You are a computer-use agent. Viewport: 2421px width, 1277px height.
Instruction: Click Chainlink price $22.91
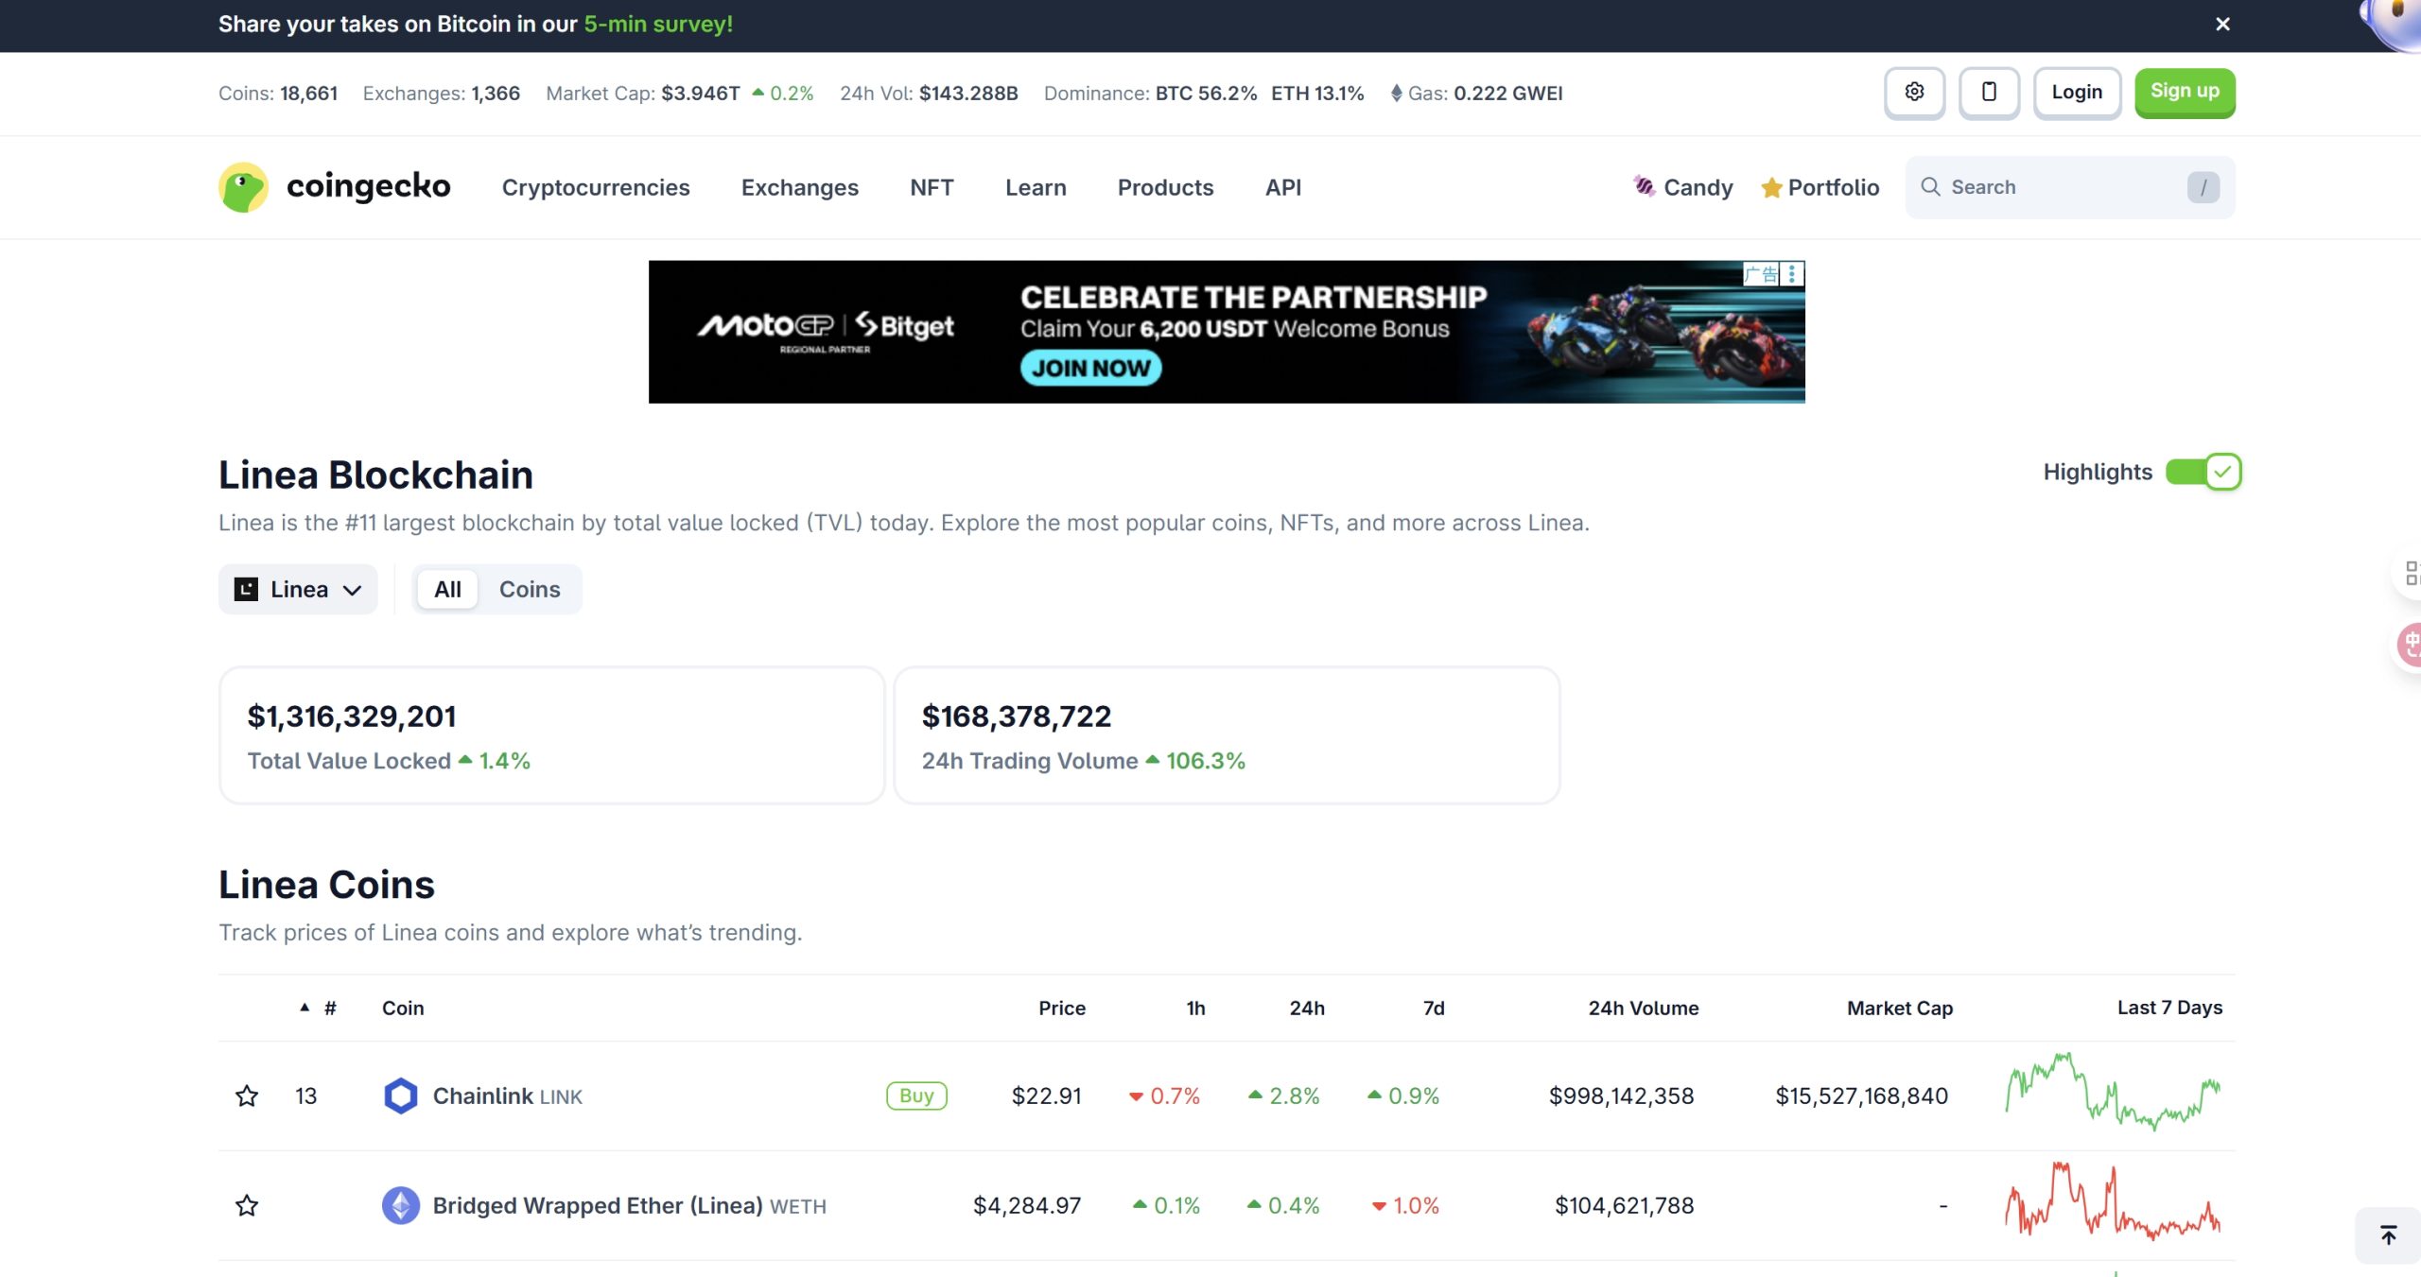1046,1096
